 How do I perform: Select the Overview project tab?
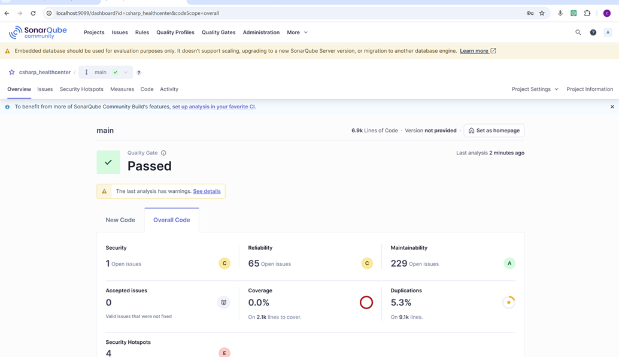click(x=19, y=89)
